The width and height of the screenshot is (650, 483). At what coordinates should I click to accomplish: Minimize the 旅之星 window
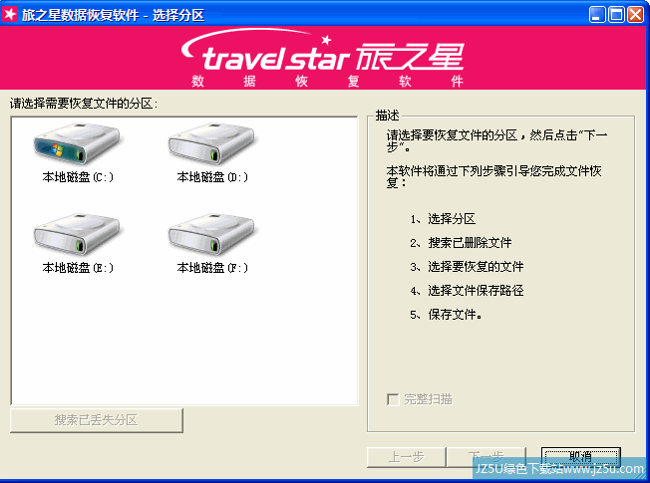(597, 15)
